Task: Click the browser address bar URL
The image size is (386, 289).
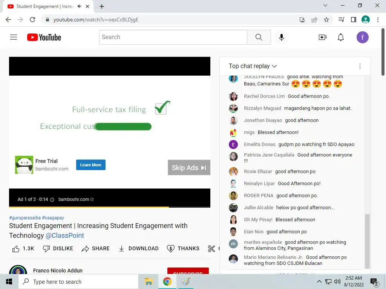Action: click(x=96, y=20)
